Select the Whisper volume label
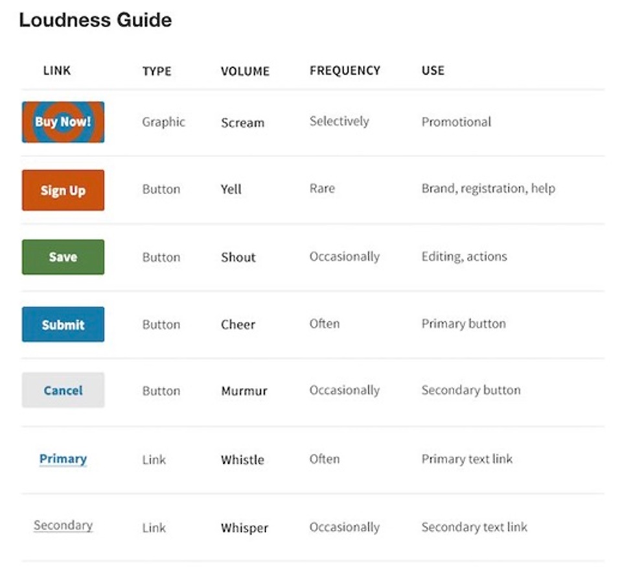Viewport: 622px width, 567px height. point(244,527)
